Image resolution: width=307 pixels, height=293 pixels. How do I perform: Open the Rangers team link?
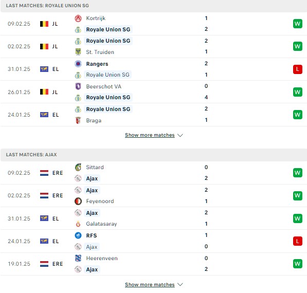coord(97,64)
